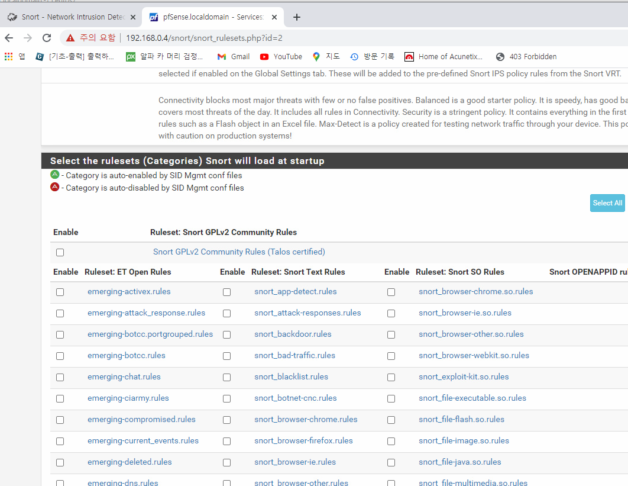Tick snort_browser-firefox.rules checkbox
Image resolution: width=628 pixels, height=486 pixels.
click(226, 441)
